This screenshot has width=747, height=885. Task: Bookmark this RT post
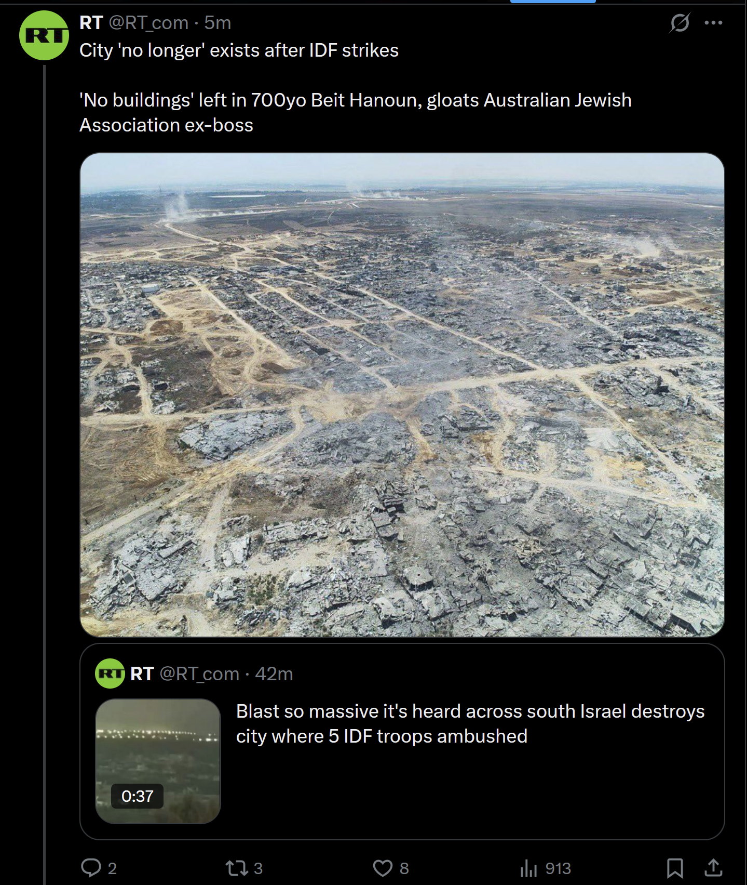pos(674,868)
